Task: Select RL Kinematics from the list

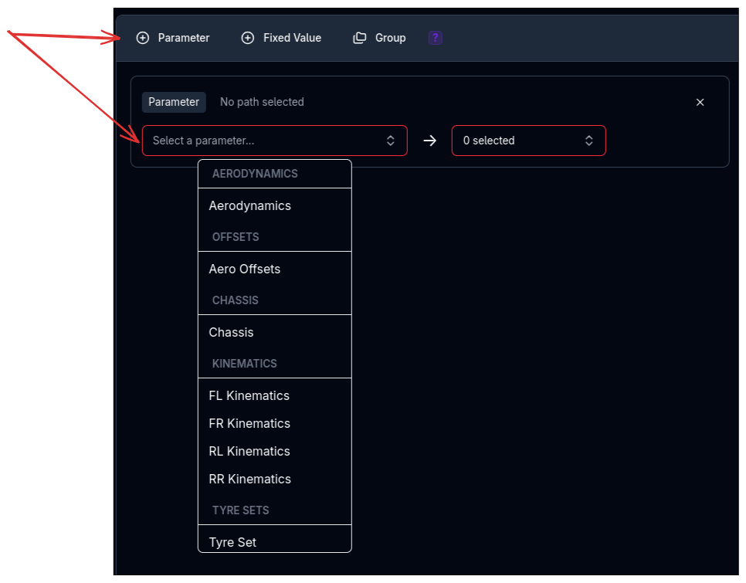Action: [x=249, y=451]
